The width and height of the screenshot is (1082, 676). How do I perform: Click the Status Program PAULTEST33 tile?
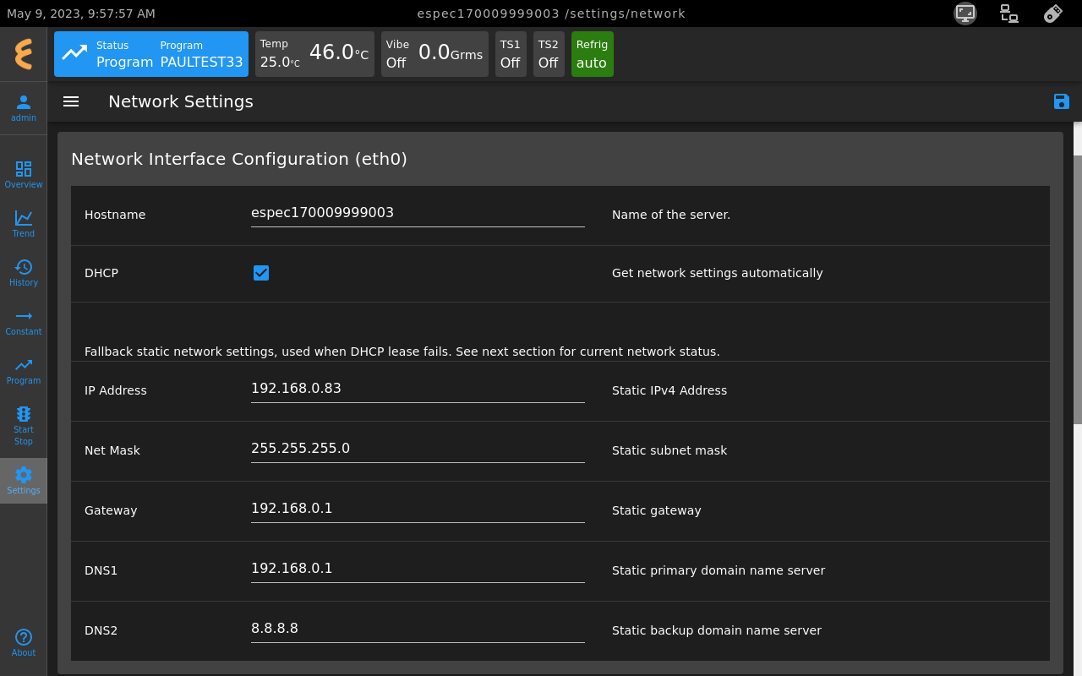(x=151, y=54)
